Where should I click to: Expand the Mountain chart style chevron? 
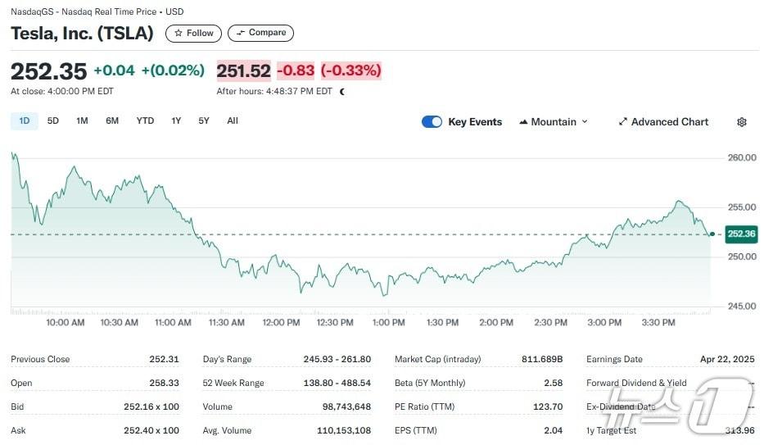tap(585, 122)
